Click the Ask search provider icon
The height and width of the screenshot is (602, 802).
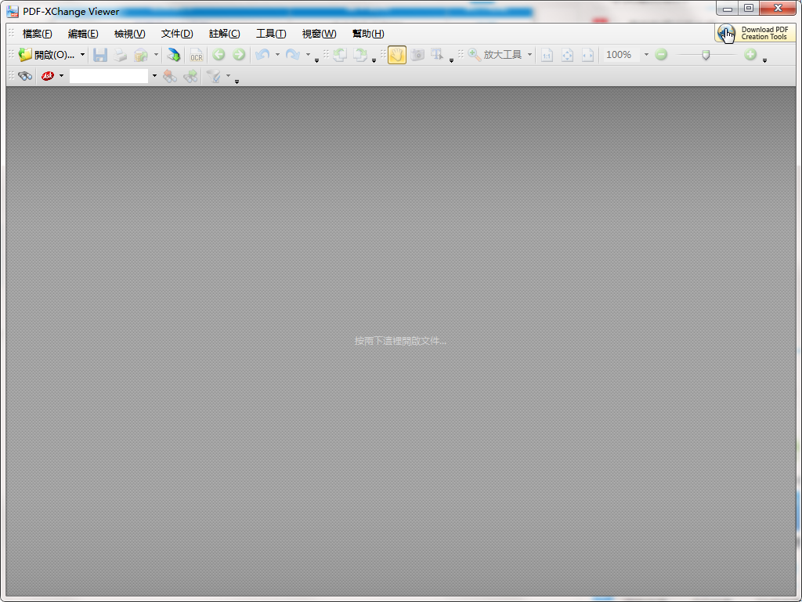[48, 76]
